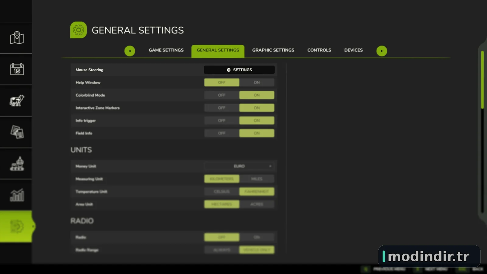The image size is (487, 274).
Task: Select Celsius for Temperature Unit
Action: click(222, 191)
